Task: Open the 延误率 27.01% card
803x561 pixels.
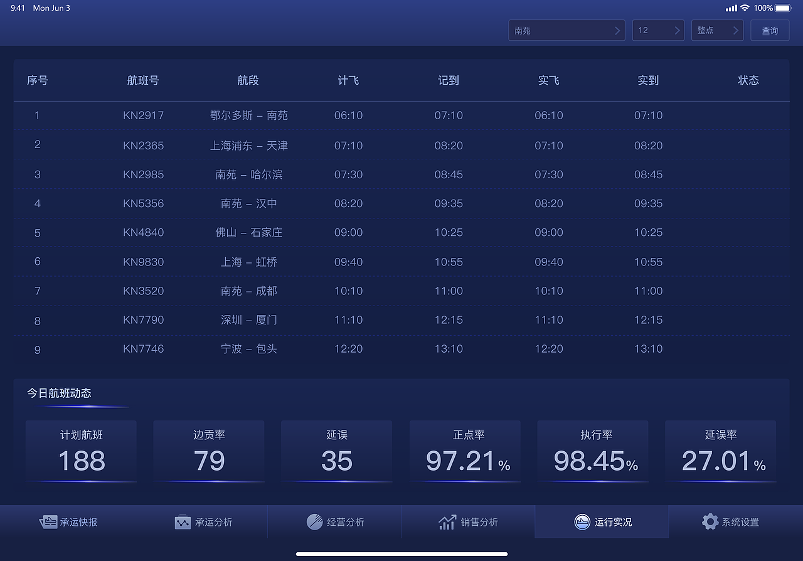Action: (x=721, y=452)
